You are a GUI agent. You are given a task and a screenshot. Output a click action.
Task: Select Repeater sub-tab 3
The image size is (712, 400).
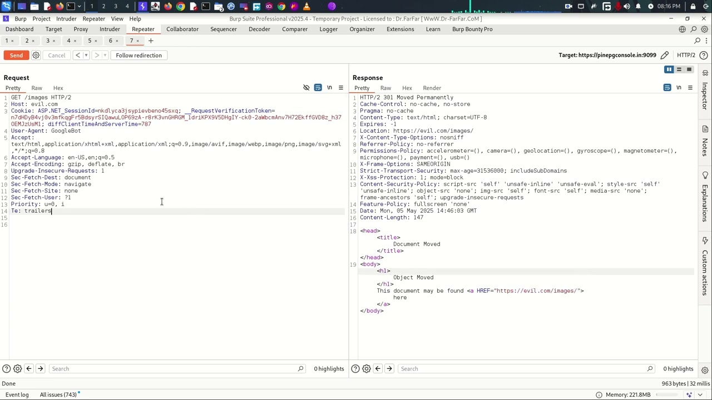click(x=48, y=41)
